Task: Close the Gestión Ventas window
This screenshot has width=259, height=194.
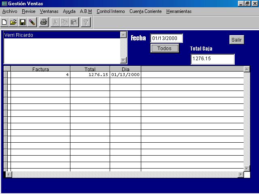Action: coord(255,4)
